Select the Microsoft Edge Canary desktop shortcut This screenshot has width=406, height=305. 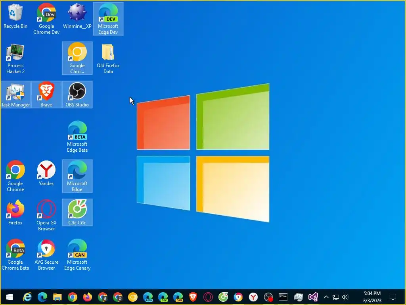(x=77, y=255)
